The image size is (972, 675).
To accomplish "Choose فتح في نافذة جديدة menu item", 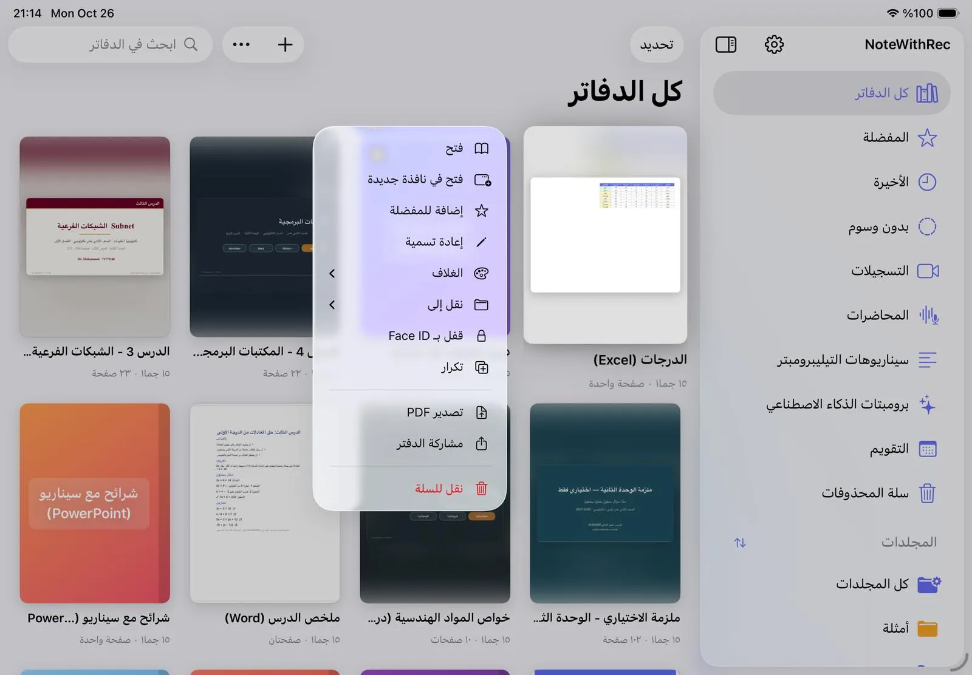I will tap(410, 180).
